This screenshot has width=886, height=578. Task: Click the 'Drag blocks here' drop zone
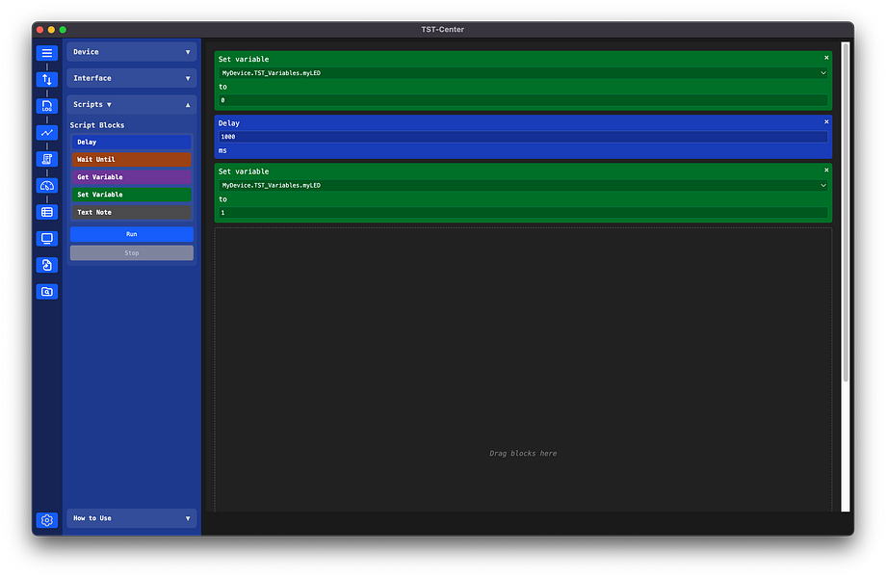[x=523, y=370]
